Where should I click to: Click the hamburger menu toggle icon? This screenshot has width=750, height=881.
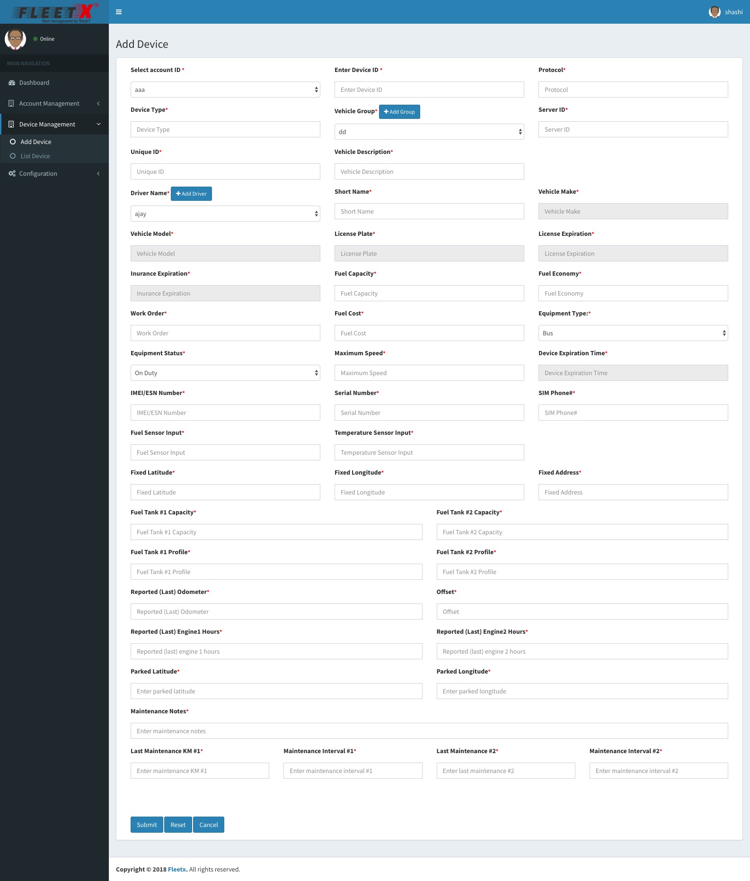(119, 12)
